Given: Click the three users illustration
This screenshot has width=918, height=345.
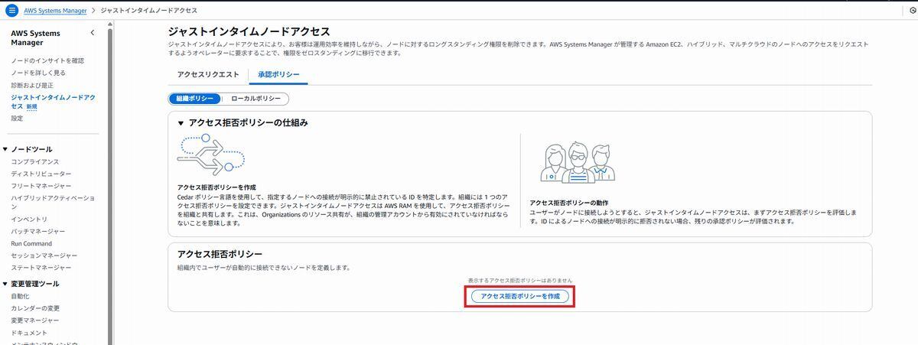Looking at the screenshot, I should click(578, 162).
